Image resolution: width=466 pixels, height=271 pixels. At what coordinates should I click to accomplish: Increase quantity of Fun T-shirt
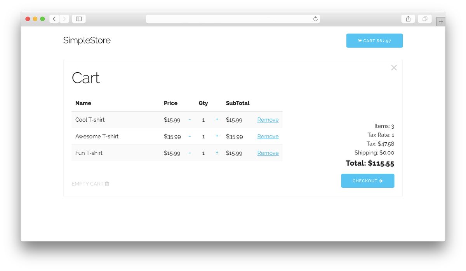(217, 153)
